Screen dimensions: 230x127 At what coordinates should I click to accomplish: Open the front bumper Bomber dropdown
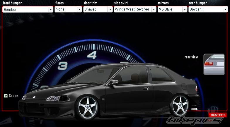(28, 10)
